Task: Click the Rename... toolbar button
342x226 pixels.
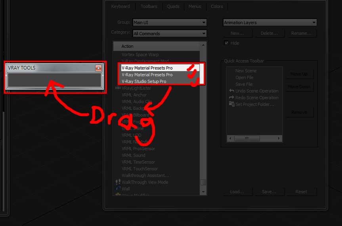Action: coord(302,33)
